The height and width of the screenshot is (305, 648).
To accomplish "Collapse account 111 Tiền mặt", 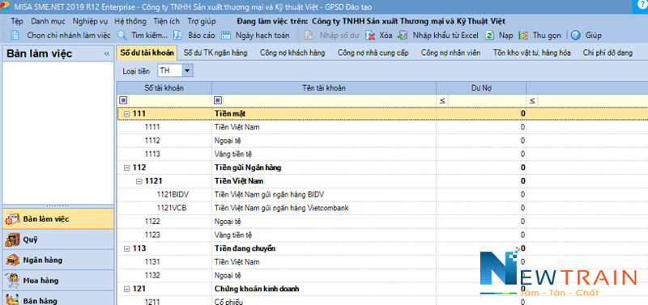I will pos(127,113).
